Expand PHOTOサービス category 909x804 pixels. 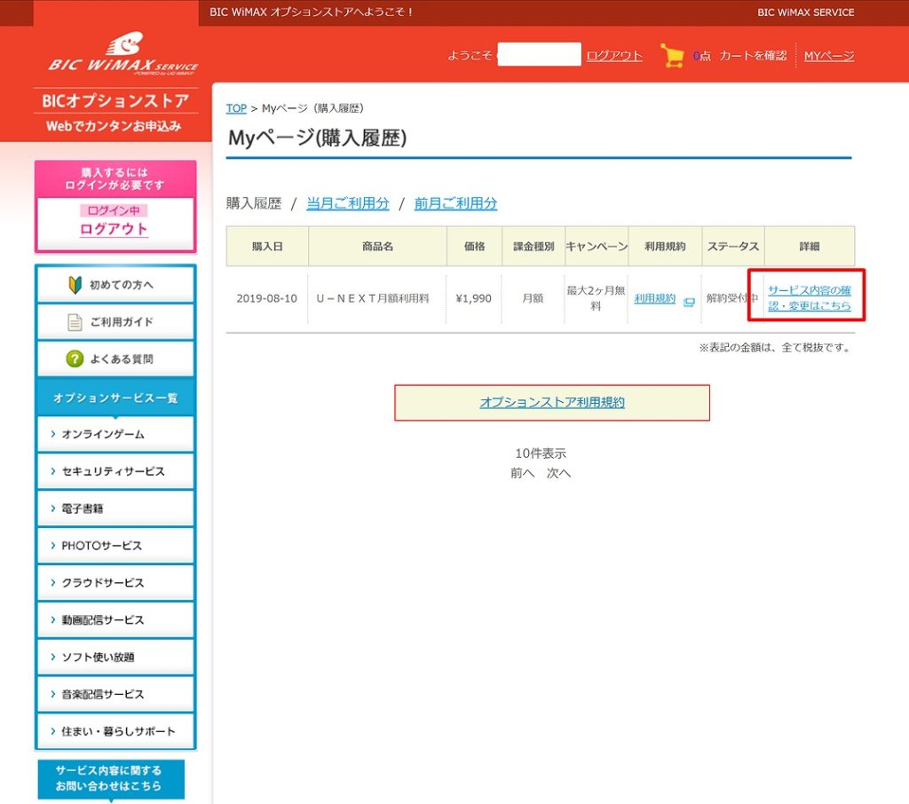click(x=115, y=546)
